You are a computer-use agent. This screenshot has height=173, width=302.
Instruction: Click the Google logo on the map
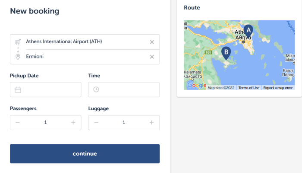pos(196,86)
